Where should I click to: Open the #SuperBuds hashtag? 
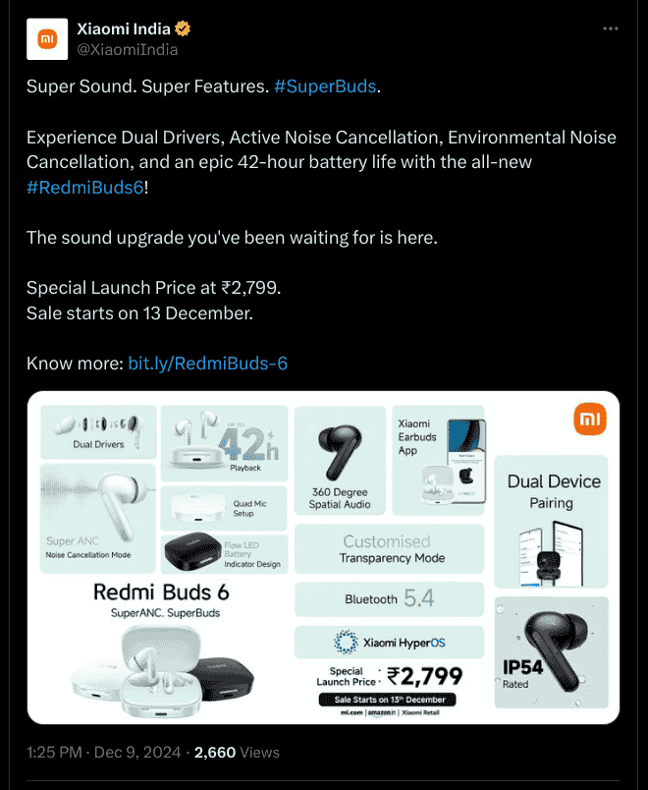(325, 86)
